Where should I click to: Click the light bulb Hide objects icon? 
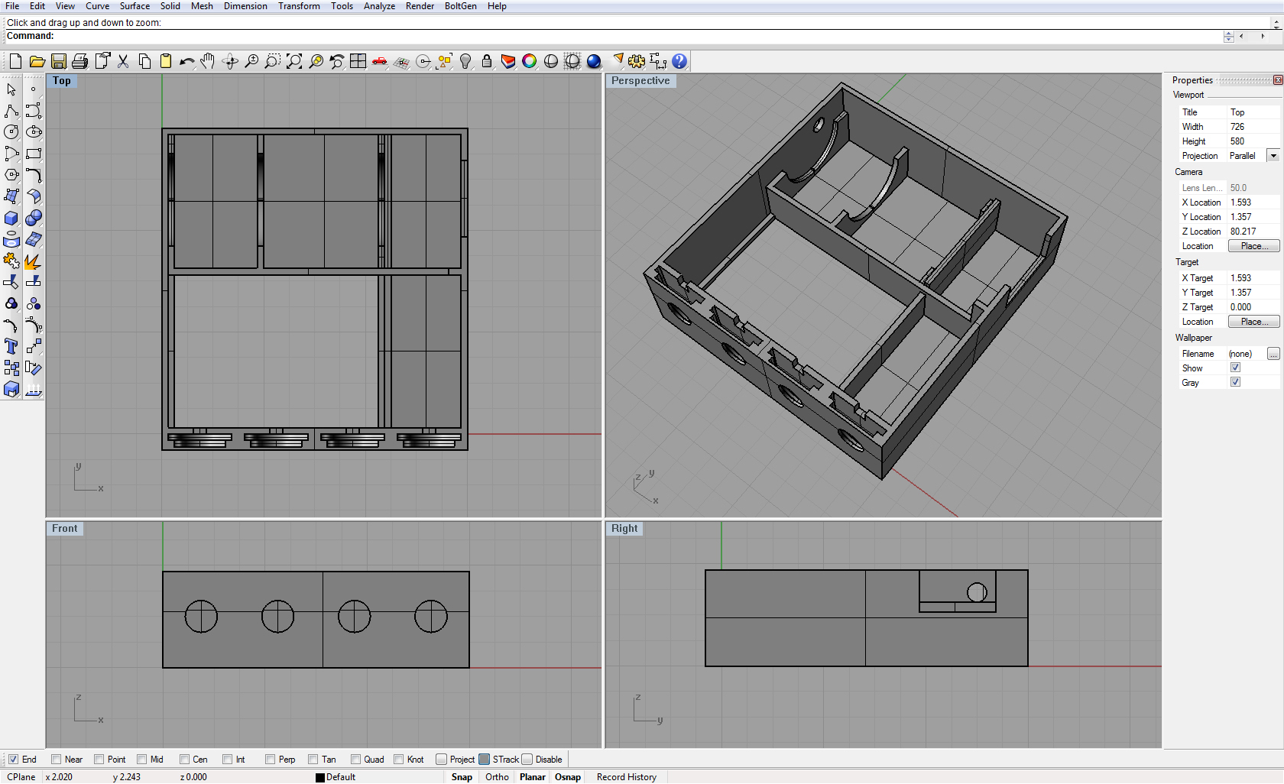coord(465,62)
